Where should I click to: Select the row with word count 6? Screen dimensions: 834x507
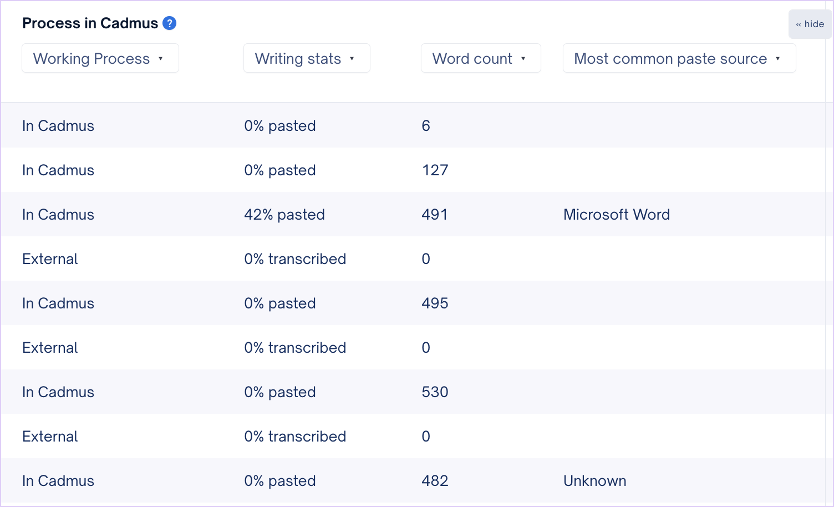click(413, 125)
